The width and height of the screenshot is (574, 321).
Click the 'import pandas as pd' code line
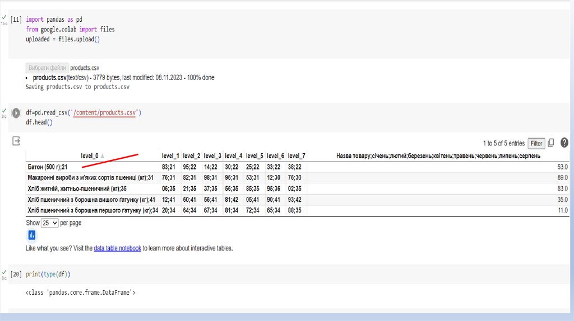coord(54,20)
